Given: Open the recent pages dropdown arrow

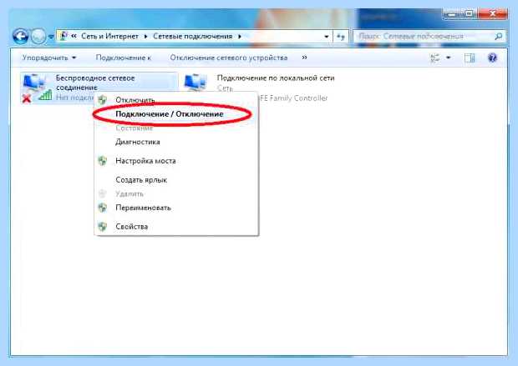Looking at the screenshot, I should click(51, 37).
